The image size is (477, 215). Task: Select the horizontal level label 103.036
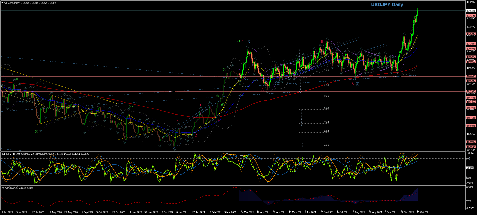point(471,142)
